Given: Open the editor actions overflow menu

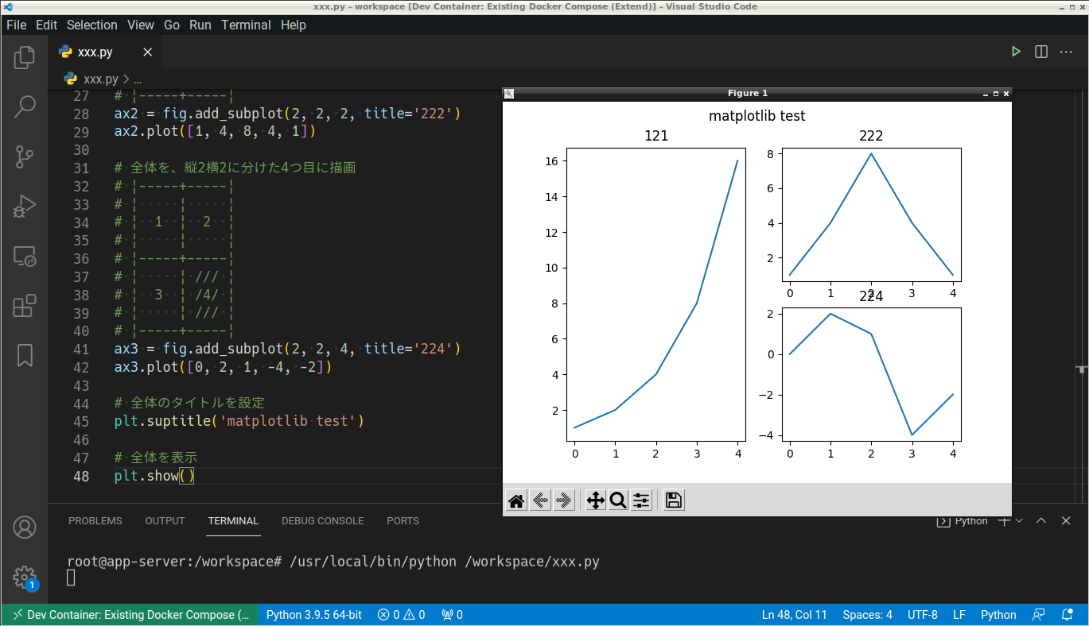Looking at the screenshot, I should (x=1066, y=51).
